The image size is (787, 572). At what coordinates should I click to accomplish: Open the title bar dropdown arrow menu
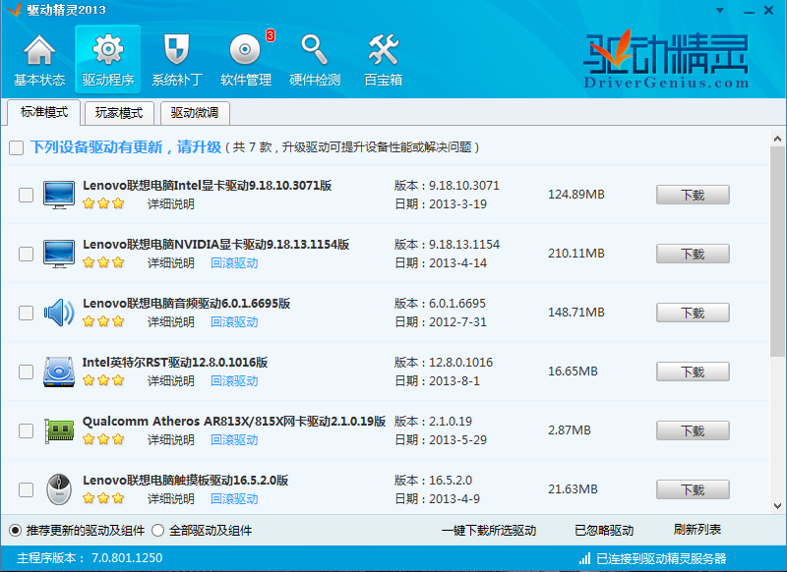[720, 11]
